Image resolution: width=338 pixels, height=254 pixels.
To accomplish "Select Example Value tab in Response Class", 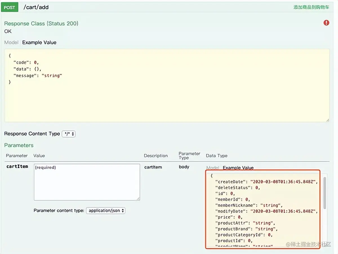I will click(39, 43).
